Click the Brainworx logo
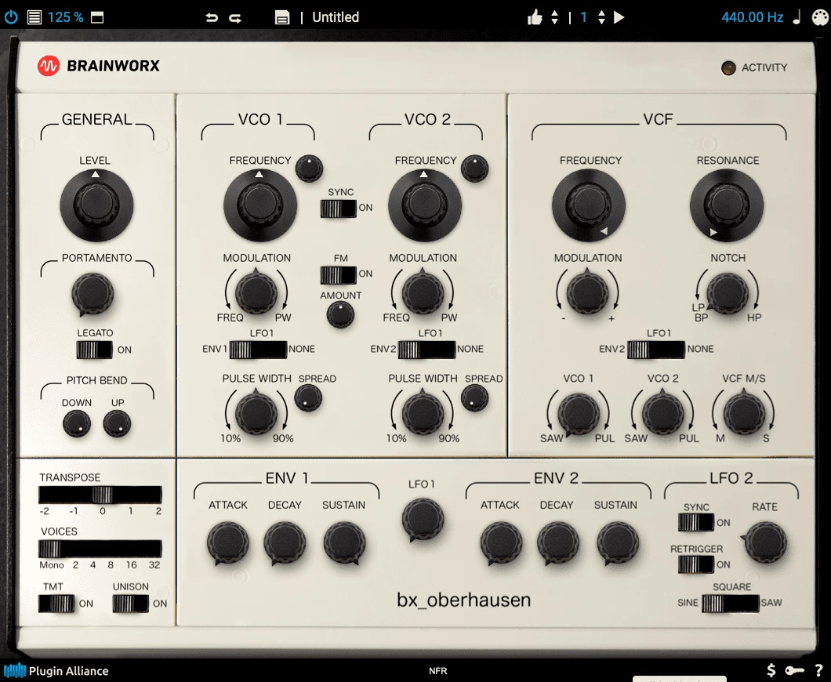 [99, 66]
